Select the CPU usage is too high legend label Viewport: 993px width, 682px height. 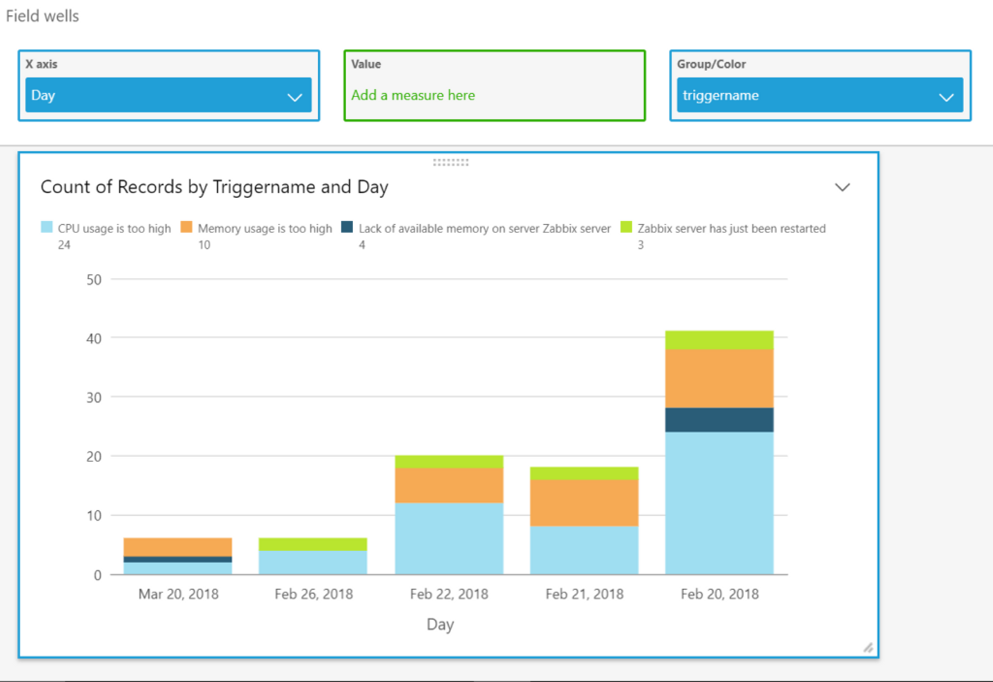114,228
